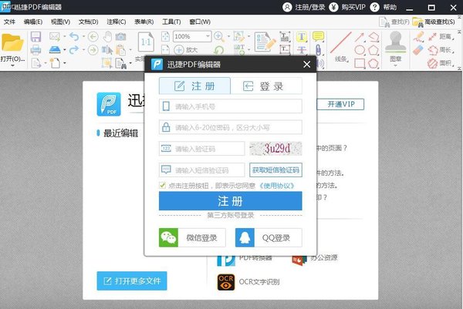Click the zoom magnifier tool
The image size is (463, 309).
click(219, 36)
